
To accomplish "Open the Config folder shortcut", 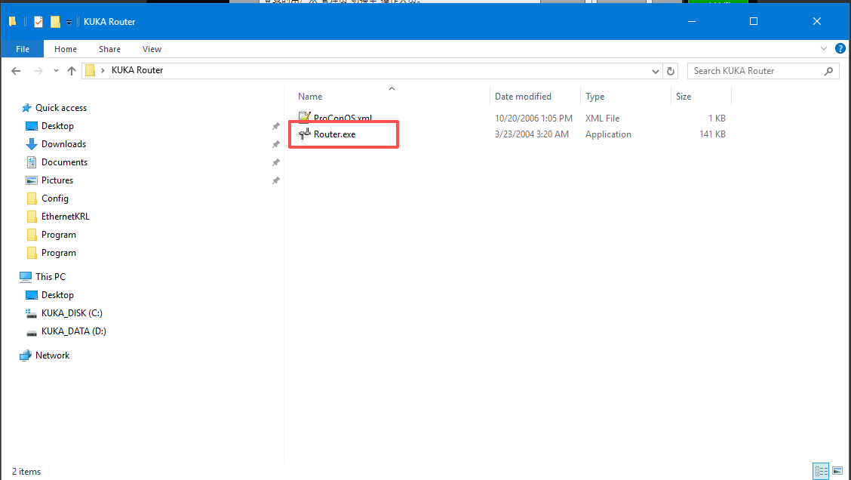I will pyautogui.click(x=55, y=198).
